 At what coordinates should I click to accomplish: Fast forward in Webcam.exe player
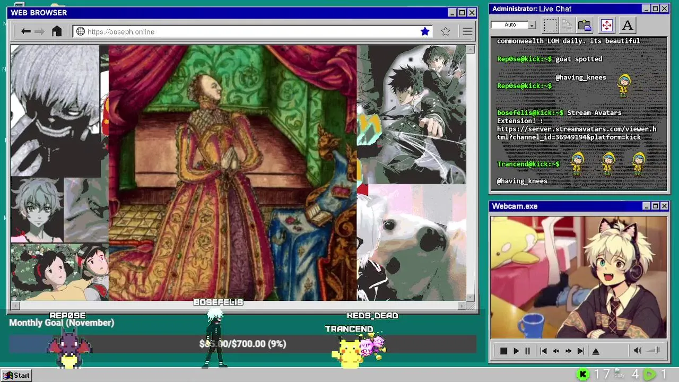point(568,351)
